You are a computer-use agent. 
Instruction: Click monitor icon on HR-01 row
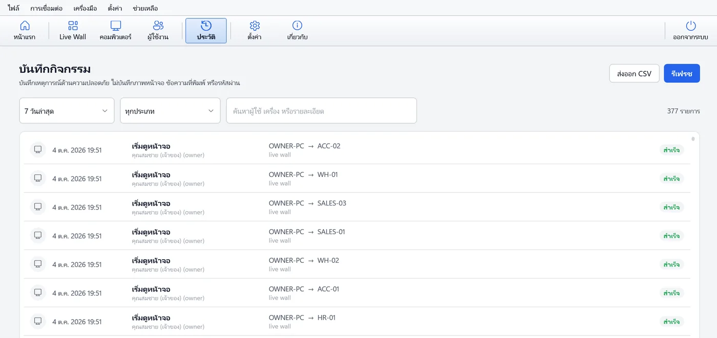37,321
